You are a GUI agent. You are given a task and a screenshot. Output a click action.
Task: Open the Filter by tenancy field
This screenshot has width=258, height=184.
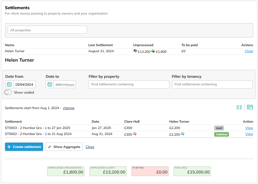tap(212, 84)
